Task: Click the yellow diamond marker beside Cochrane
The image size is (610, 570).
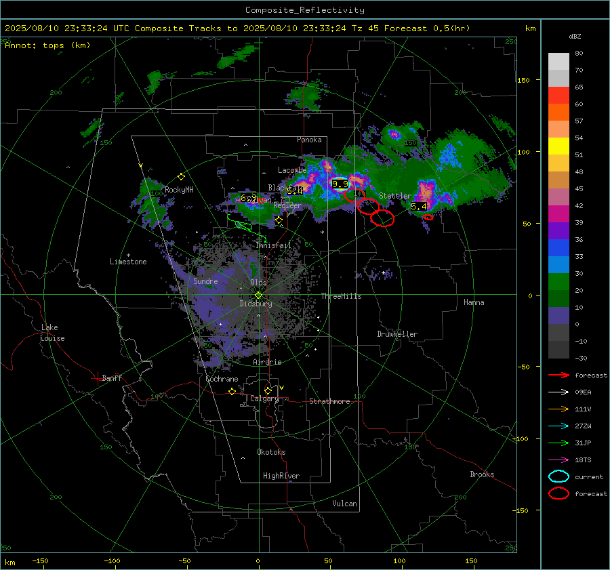Action: coord(232,391)
